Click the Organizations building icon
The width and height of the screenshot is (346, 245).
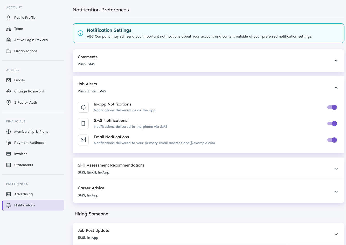click(x=9, y=51)
